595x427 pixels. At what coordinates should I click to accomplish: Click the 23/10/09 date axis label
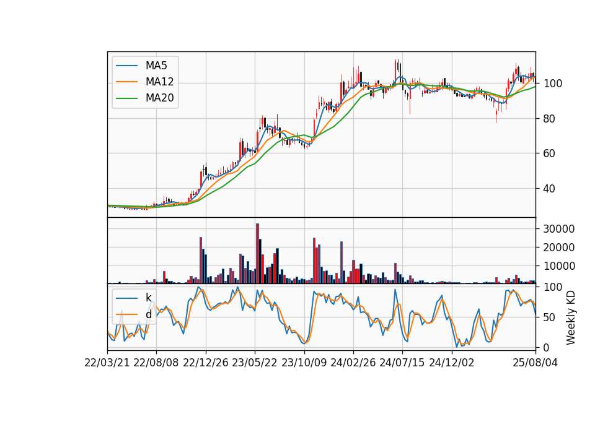pyautogui.click(x=304, y=363)
